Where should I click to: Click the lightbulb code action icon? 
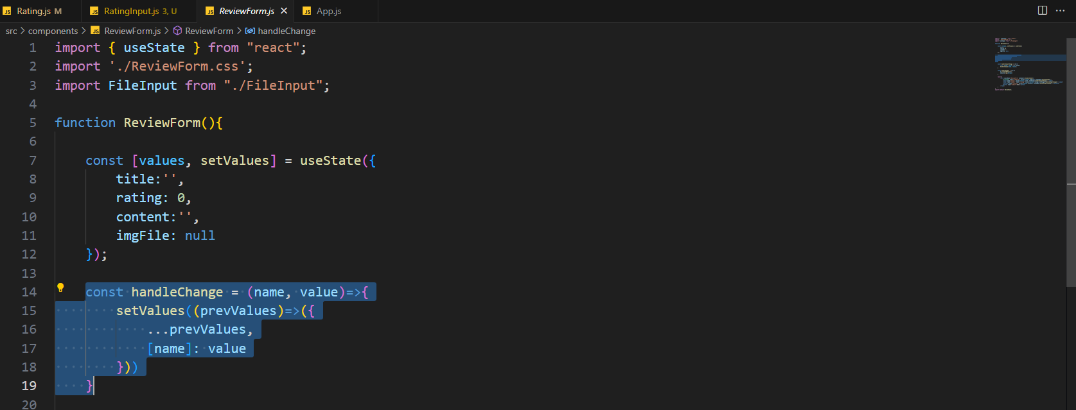60,288
